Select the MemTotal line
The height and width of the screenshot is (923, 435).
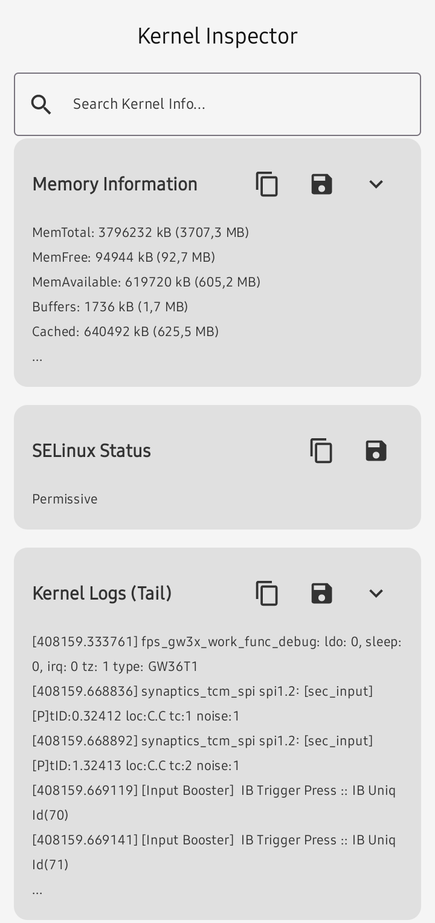140,233
